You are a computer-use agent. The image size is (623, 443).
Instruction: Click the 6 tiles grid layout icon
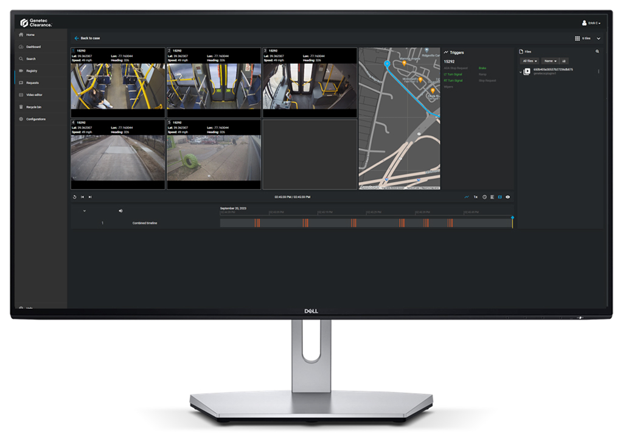[577, 38]
